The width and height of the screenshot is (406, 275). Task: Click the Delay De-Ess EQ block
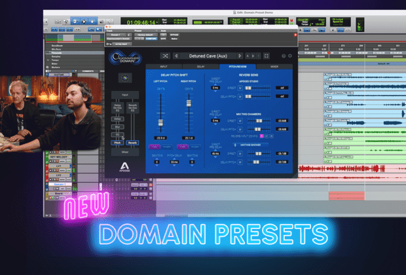[118, 108]
